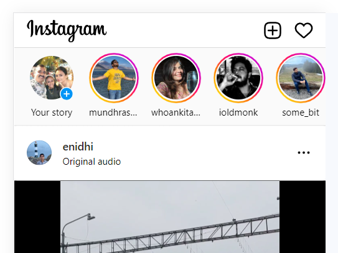338x253 pixels.
Task: Add to your story plus badge
Action: (67, 94)
